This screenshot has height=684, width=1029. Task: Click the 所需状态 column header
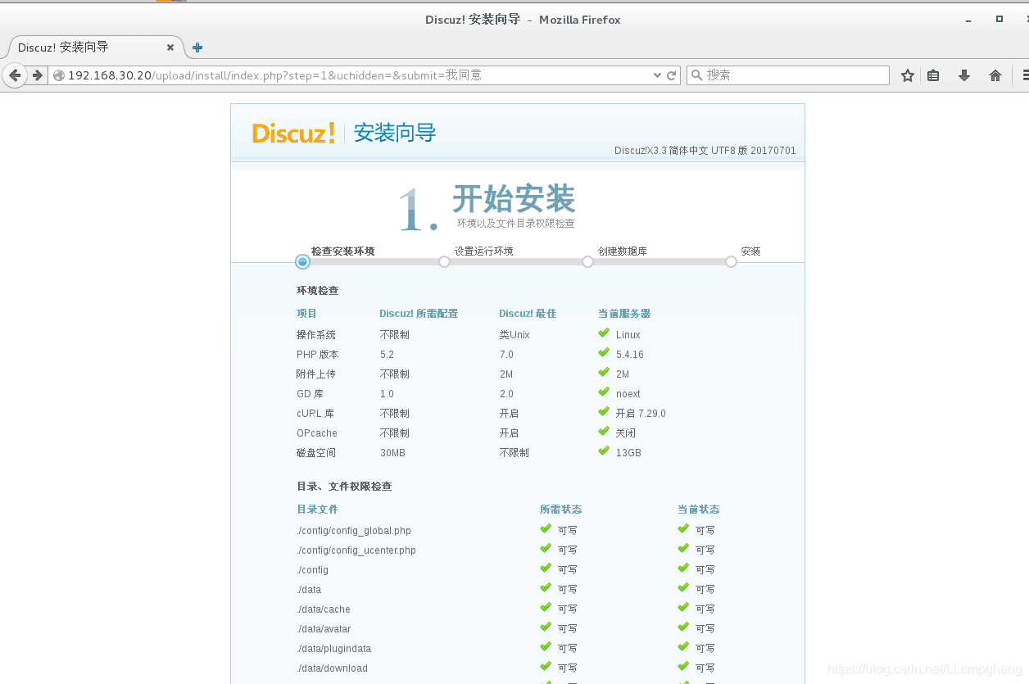tap(561, 510)
